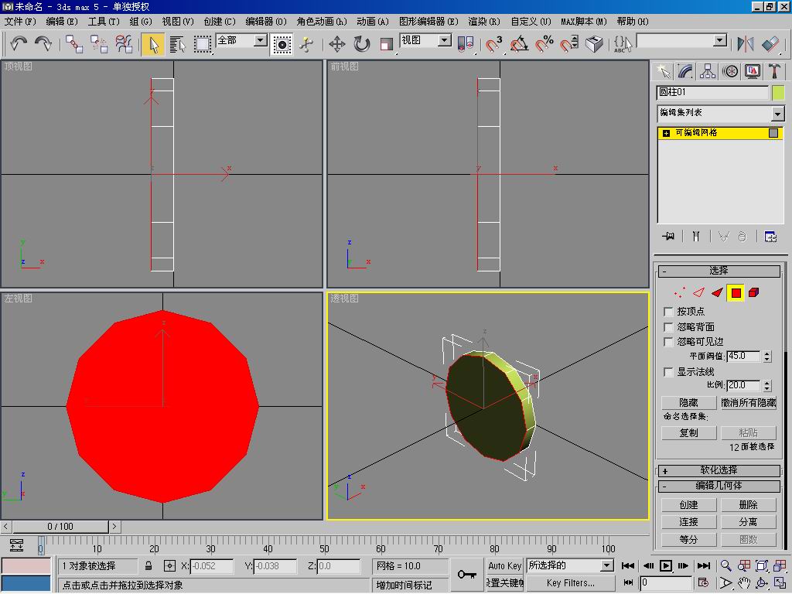The width and height of the screenshot is (792, 594).
Task: Toggle the Spinner Snap icon
Action: coord(569,44)
